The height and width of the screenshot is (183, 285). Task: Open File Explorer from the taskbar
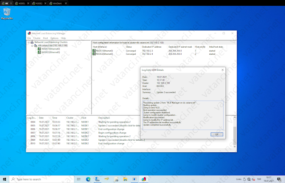point(125,179)
